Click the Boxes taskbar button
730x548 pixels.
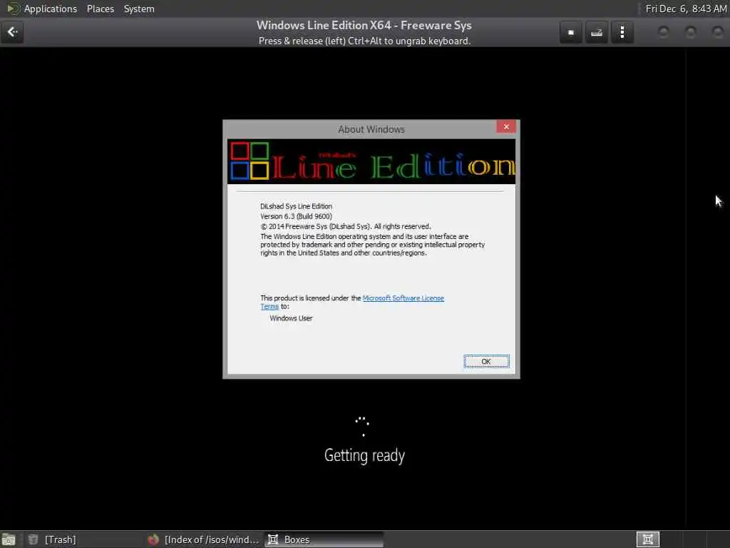tap(324, 539)
